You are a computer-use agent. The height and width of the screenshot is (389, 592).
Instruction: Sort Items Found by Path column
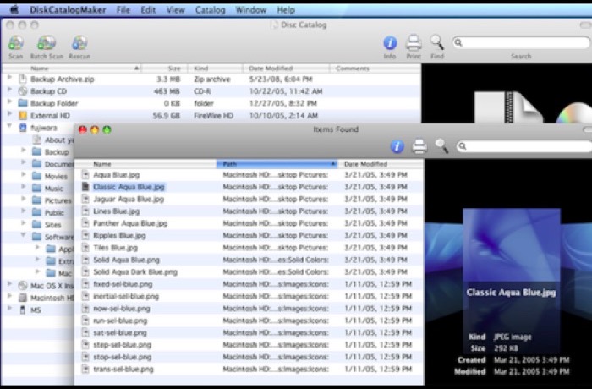tap(277, 164)
